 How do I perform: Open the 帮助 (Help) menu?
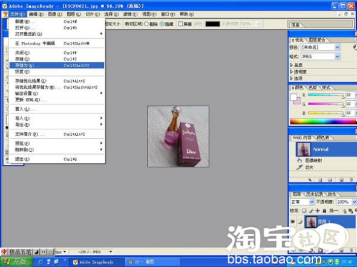(187, 14)
